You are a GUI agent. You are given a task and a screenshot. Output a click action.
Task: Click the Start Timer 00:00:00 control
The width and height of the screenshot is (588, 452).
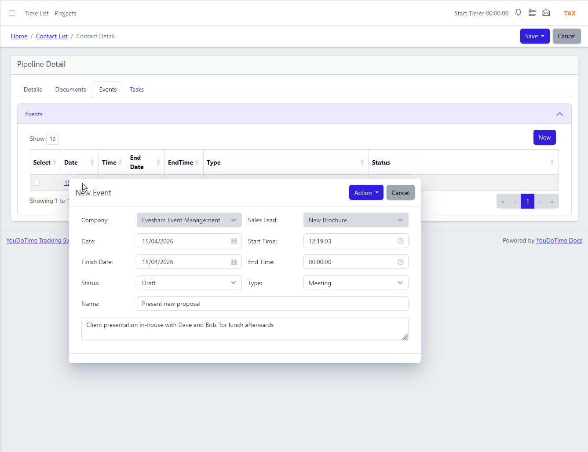[x=481, y=13]
